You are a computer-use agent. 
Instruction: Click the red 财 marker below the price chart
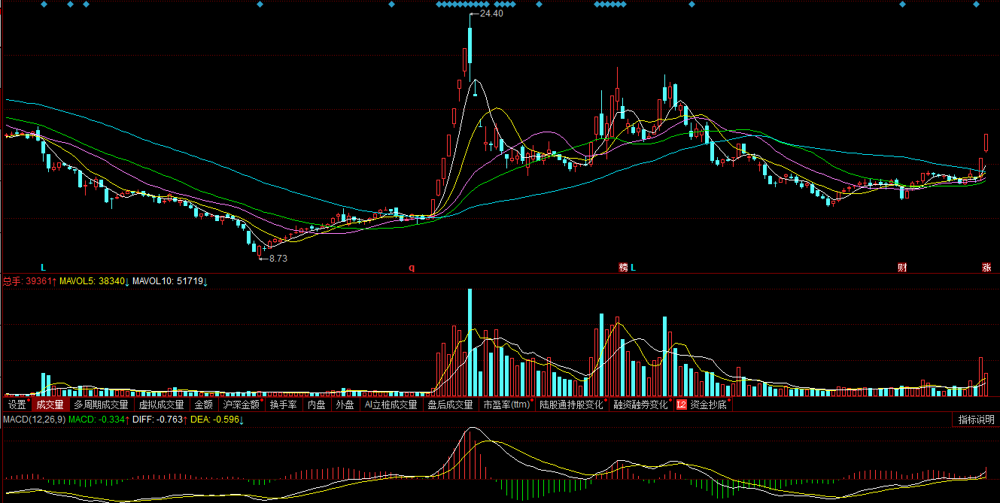point(901,268)
